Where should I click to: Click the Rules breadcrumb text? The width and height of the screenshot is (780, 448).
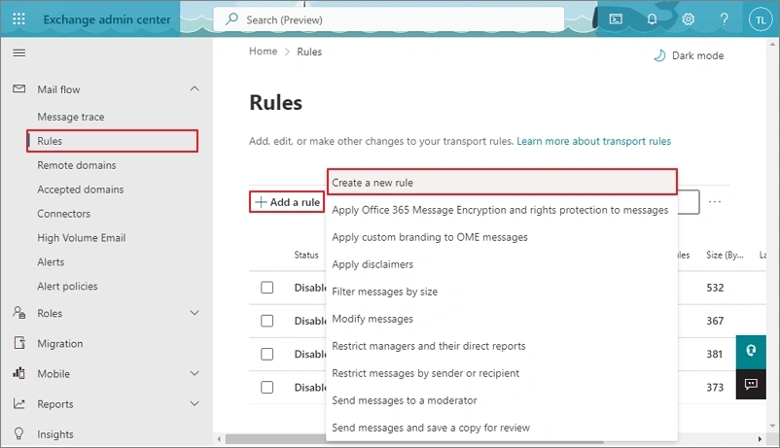click(x=309, y=52)
